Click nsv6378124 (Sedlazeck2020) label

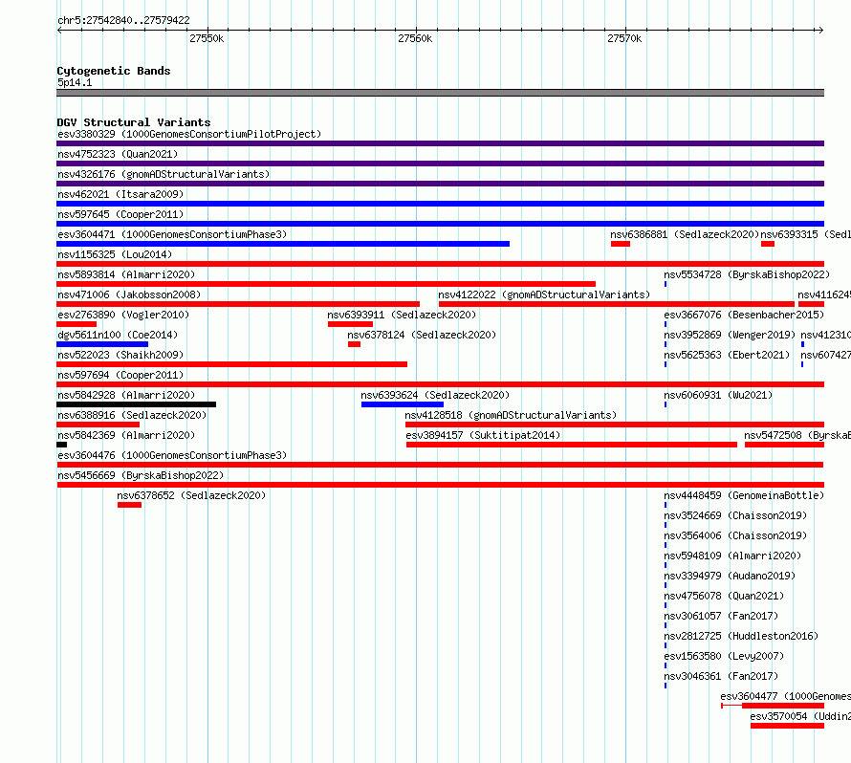[422, 335]
